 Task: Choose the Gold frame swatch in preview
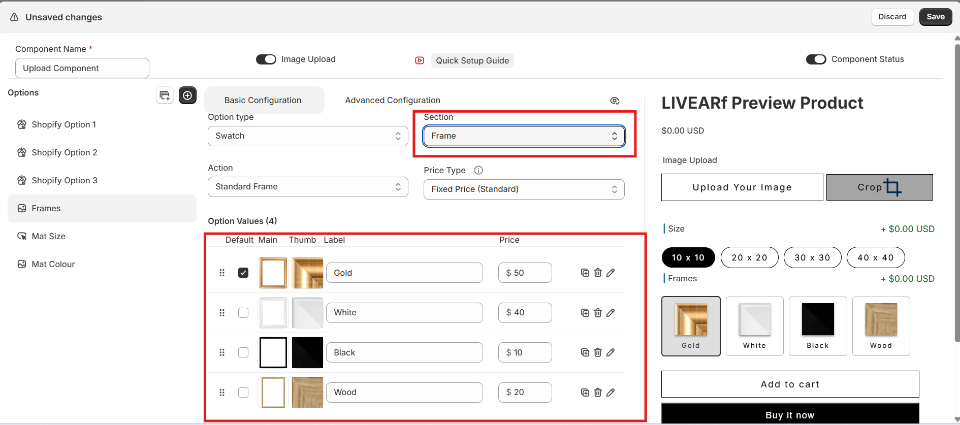[x=691, y=326]
